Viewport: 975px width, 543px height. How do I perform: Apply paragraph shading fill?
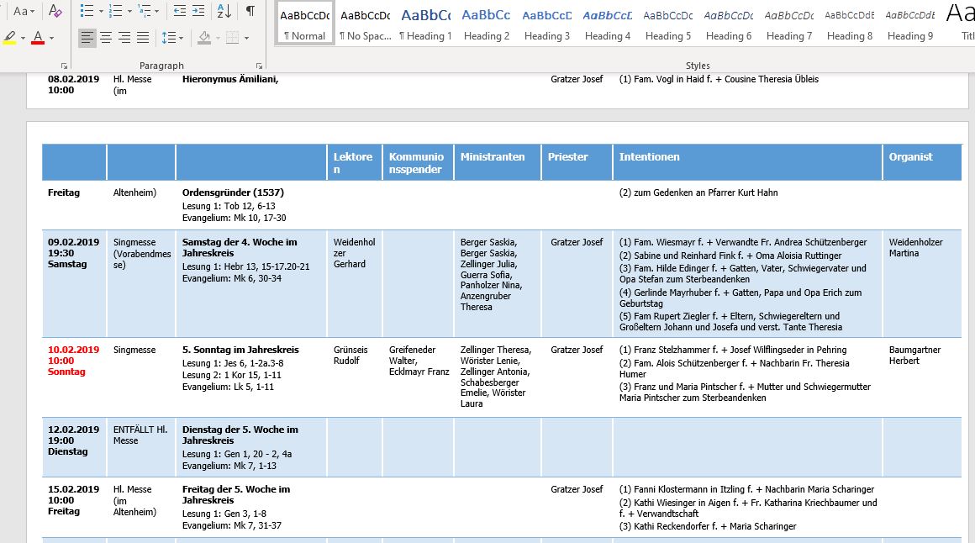(x=204, y=38)
